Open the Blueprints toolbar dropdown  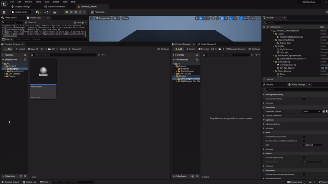(x=47, y=12)
